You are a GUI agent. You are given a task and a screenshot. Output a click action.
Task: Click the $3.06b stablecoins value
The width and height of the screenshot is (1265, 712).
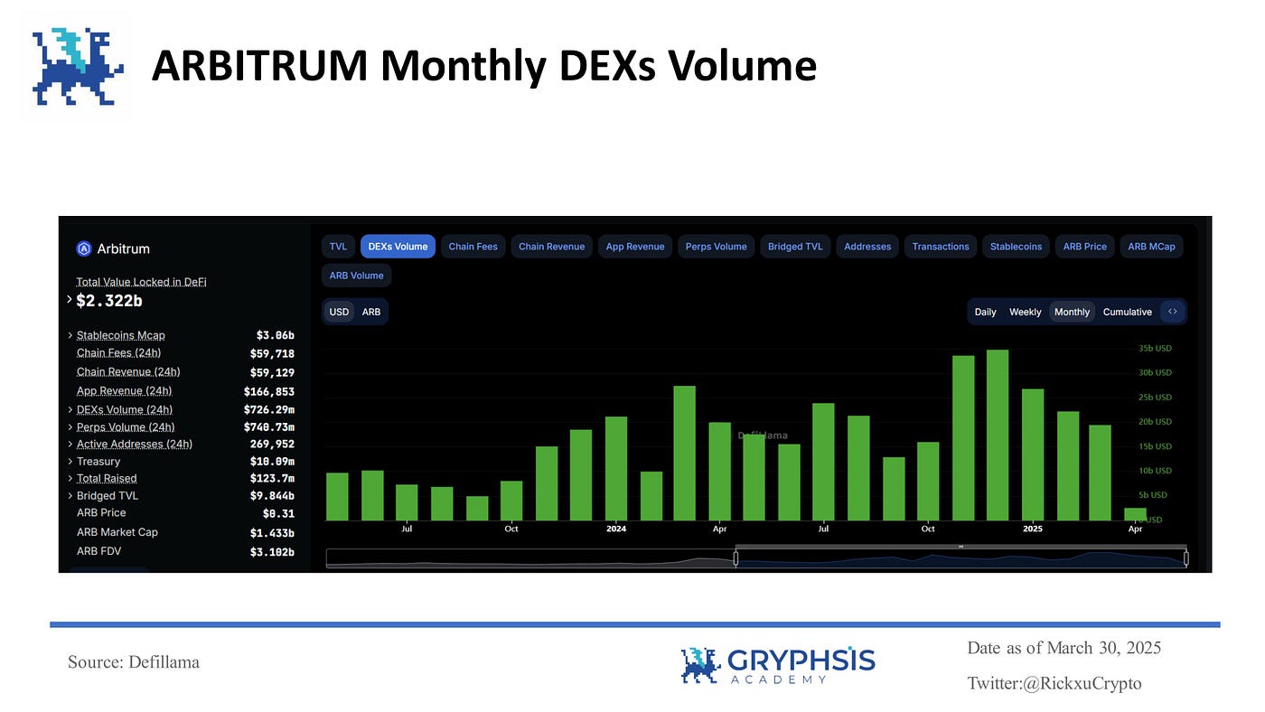click(x=275, y=335)
